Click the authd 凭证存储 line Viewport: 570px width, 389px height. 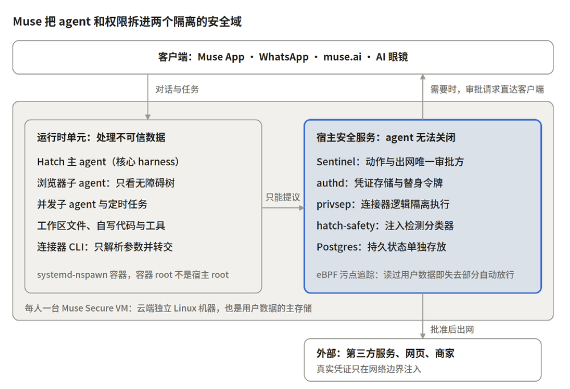(x=380, y=183)
